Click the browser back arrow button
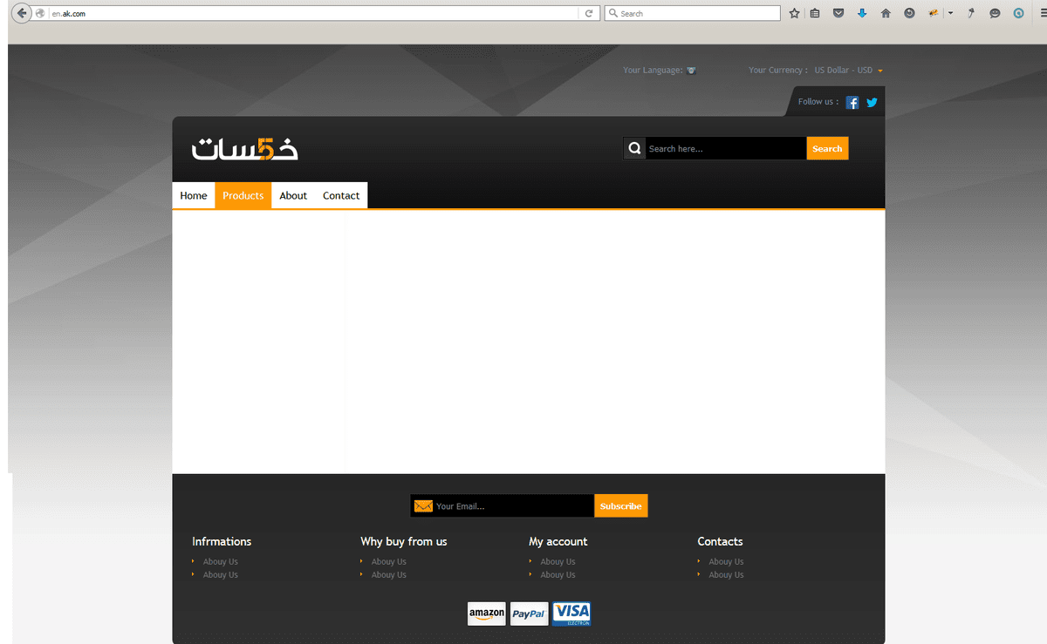Screen dimensions: 1047x644 21,13
